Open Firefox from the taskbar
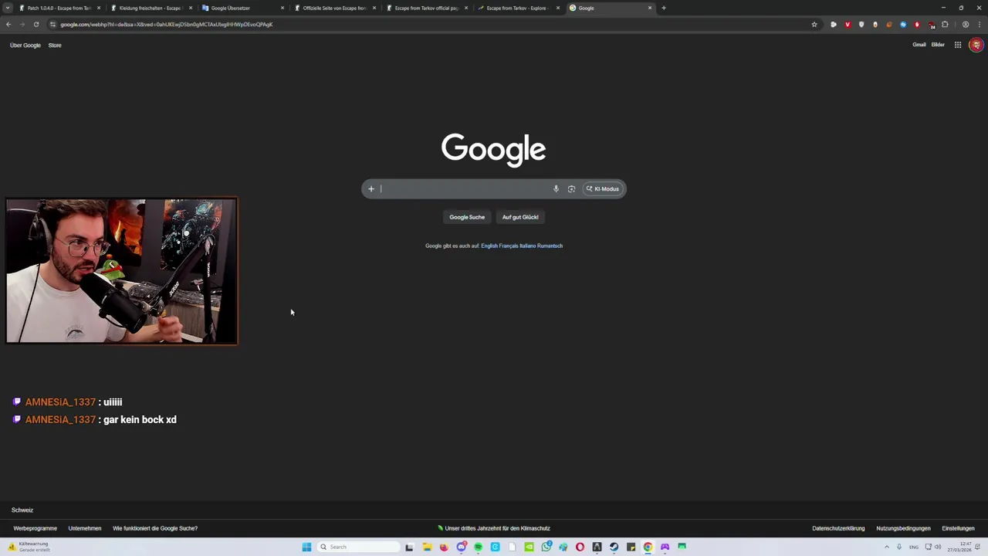This screenshot has width=988, height=556. click(x=444, y=547)
